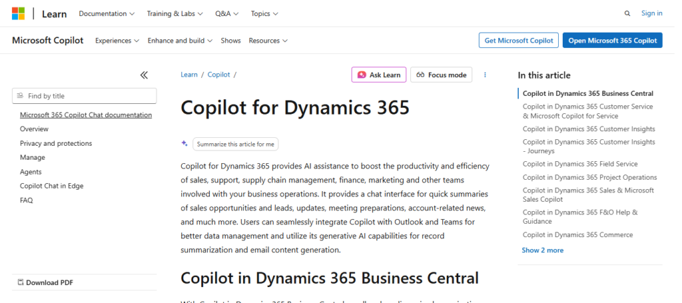Open the Shows menu item
The height and width of the screenshot is (303, 682).
(230, 41)
